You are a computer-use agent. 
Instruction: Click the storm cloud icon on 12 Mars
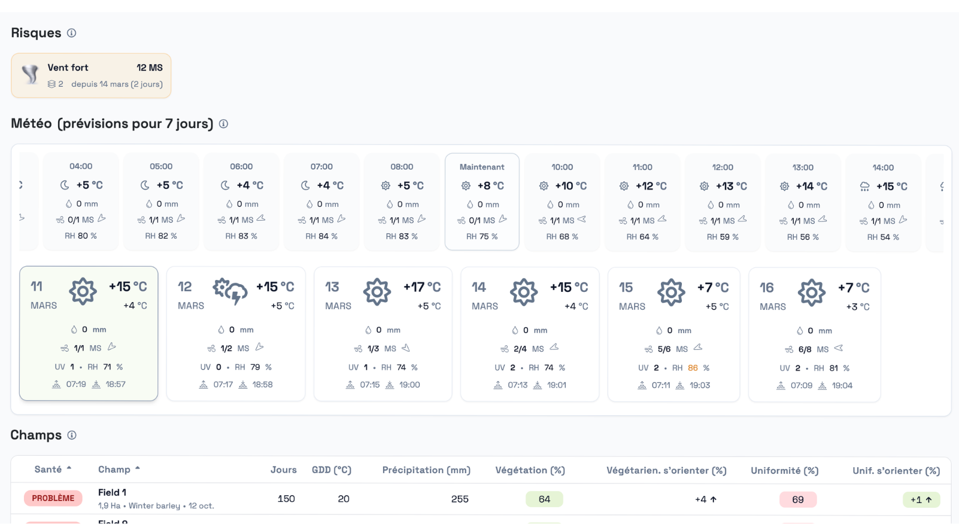pyautogui.click(x=230, y=291)
